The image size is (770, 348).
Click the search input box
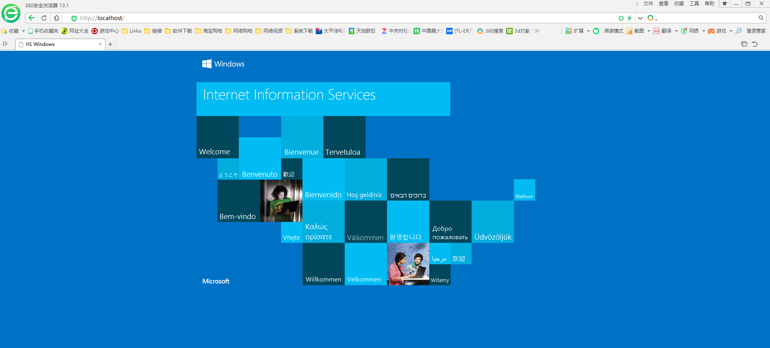708,18
